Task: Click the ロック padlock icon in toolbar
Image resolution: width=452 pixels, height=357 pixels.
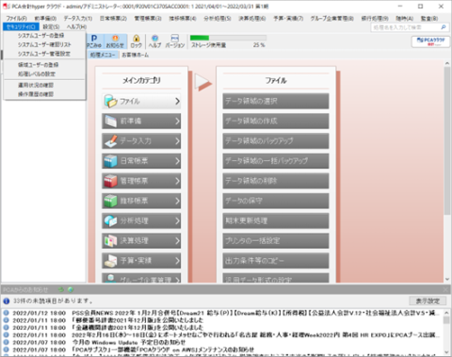Action: [137, 41]
